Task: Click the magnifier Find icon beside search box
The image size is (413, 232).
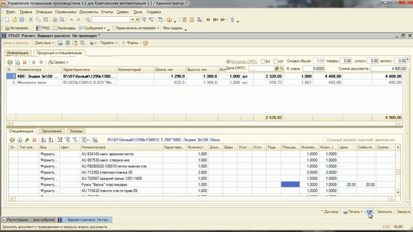Action: click(x=88, y=20)
